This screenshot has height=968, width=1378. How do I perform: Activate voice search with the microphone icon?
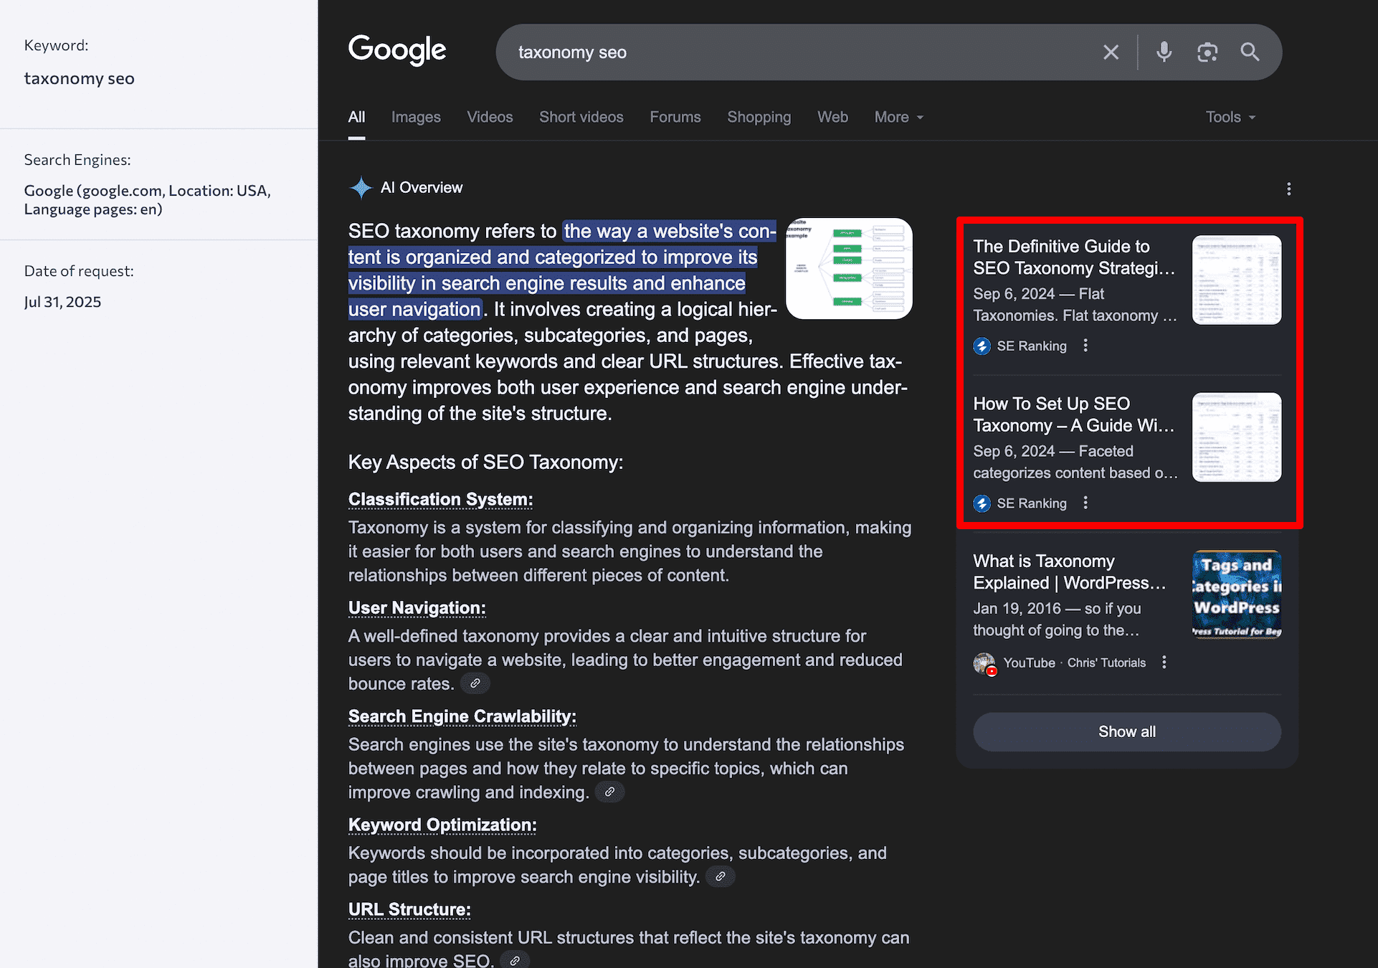point(1163,52)
